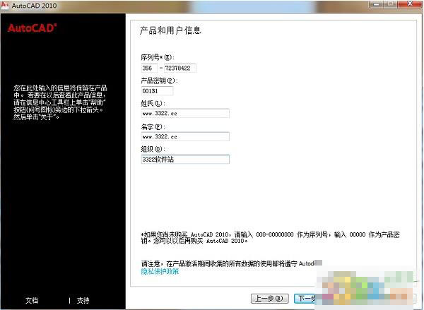Click the serial number field 72378422
This screenshot has width=424, height=310.
click(179, 68)
